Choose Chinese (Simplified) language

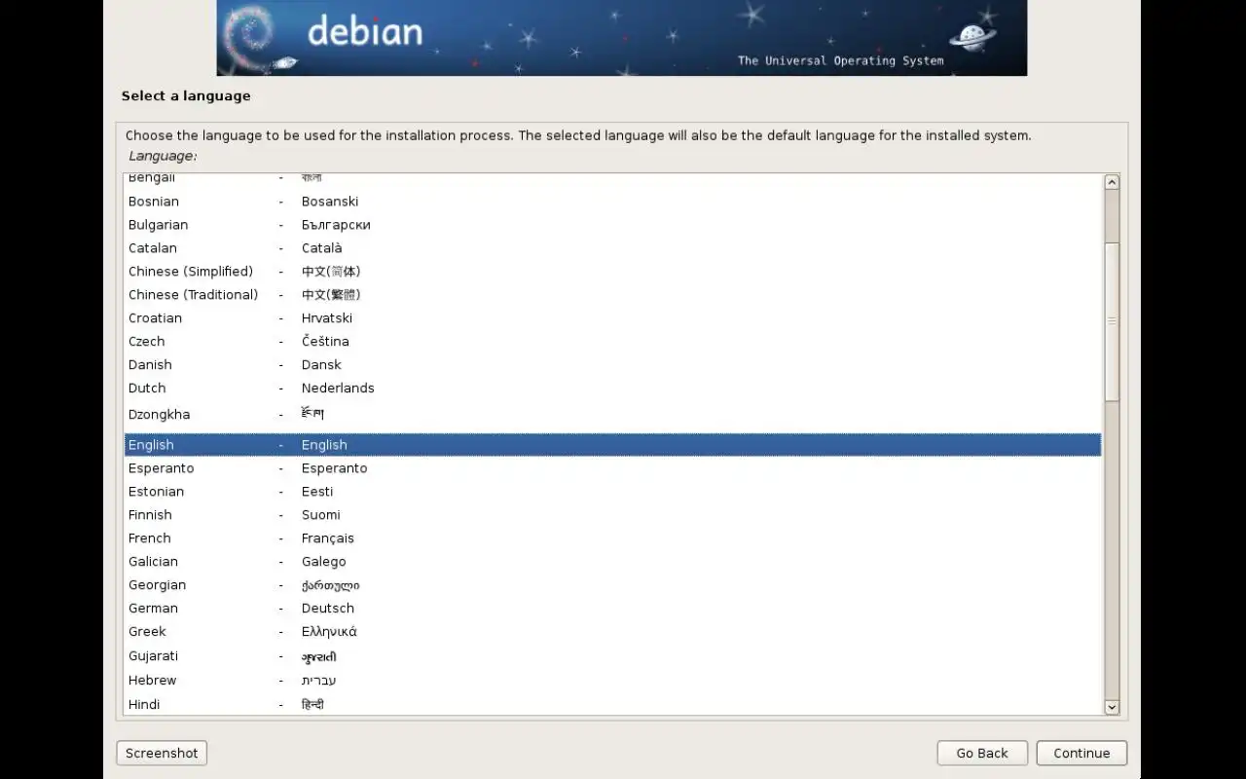click(613, 272)
